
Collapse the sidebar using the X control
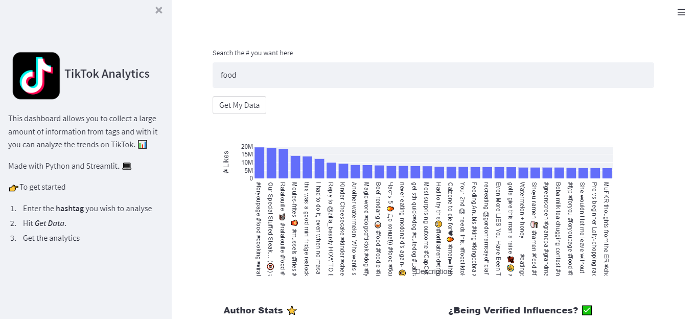pos(158,10)
